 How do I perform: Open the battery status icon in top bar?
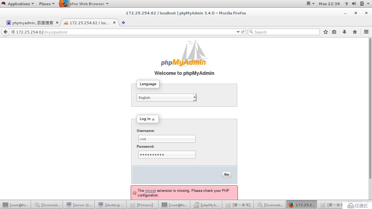362,4
